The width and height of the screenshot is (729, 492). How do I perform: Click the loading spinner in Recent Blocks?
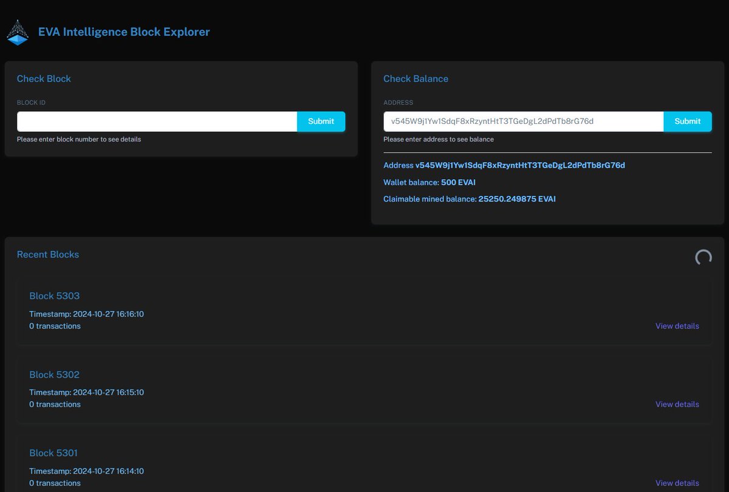point(703,258)
